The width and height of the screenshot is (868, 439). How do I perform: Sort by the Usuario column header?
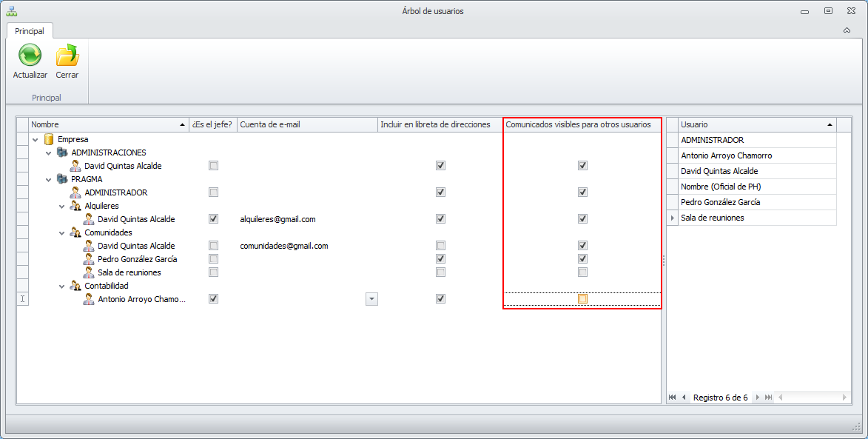tap(757, 124)
